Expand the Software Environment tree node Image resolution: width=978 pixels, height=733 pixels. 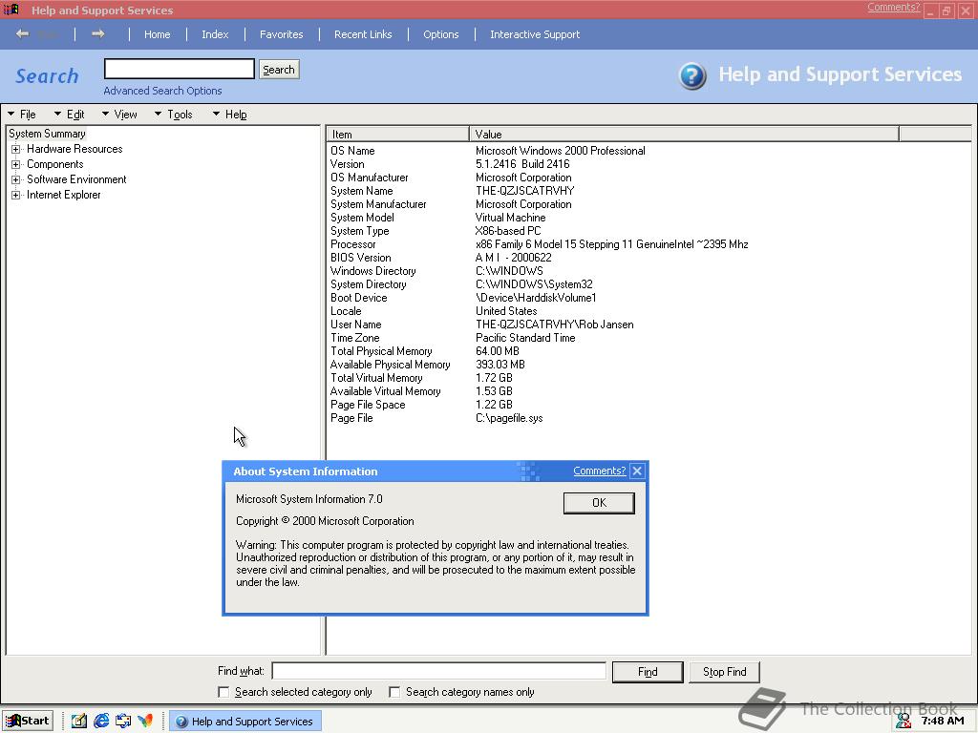(x=15, y=179)
